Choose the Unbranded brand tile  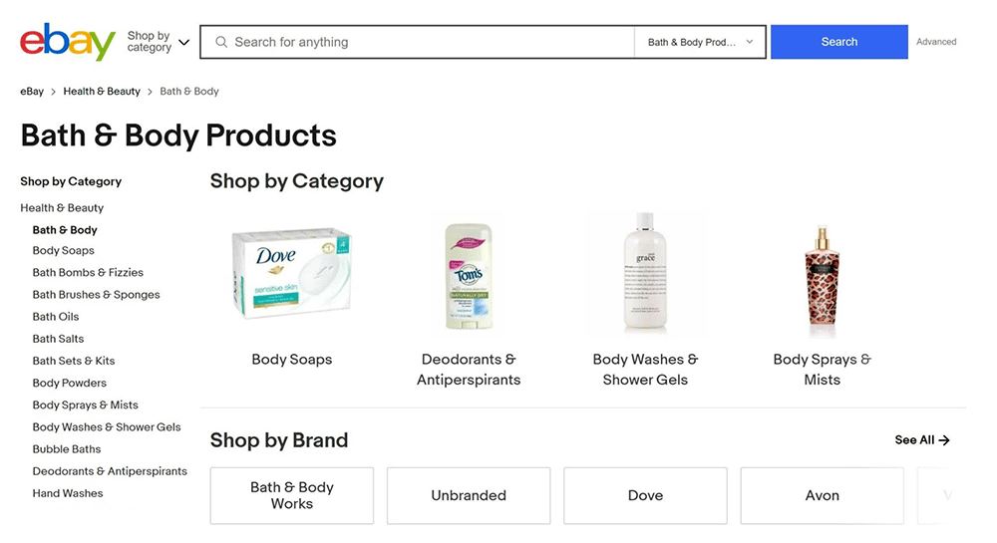tap(469, 495)
